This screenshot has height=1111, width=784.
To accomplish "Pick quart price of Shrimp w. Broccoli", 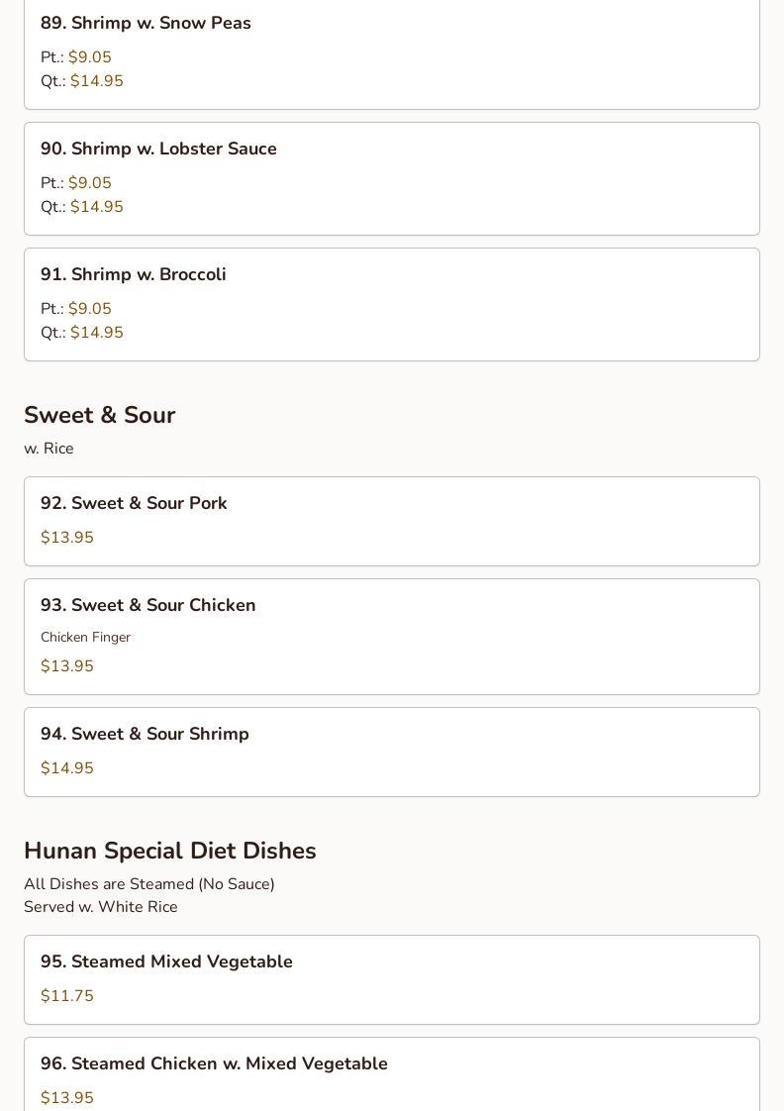I will click(96, 333).
